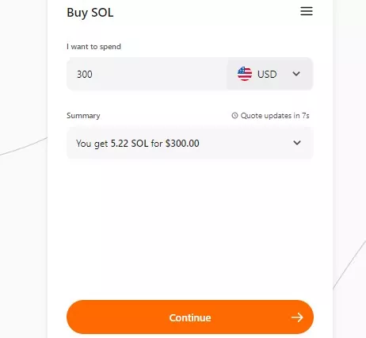Click the '7s' countdown value
Viewport: 366px width, 338px height.
[306, 116]
